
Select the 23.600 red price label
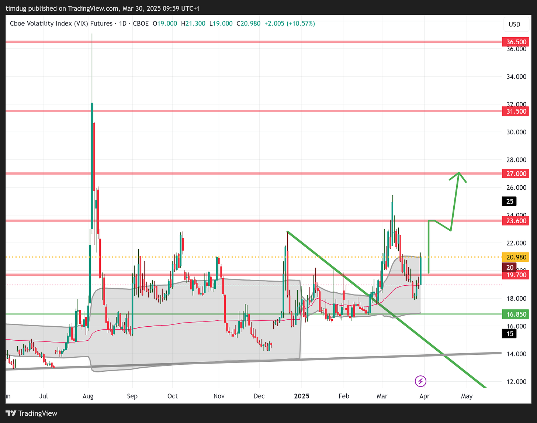click(516, 221)
